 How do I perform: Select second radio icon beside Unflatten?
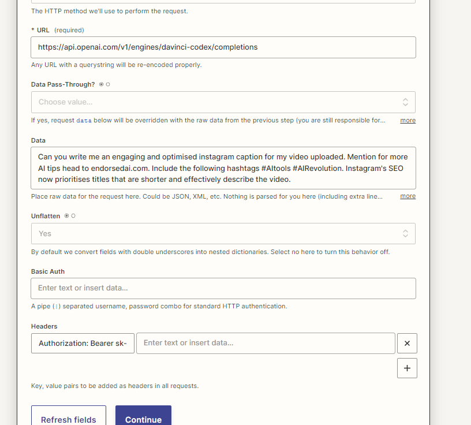pyautogui.click(x=73, y=216)
